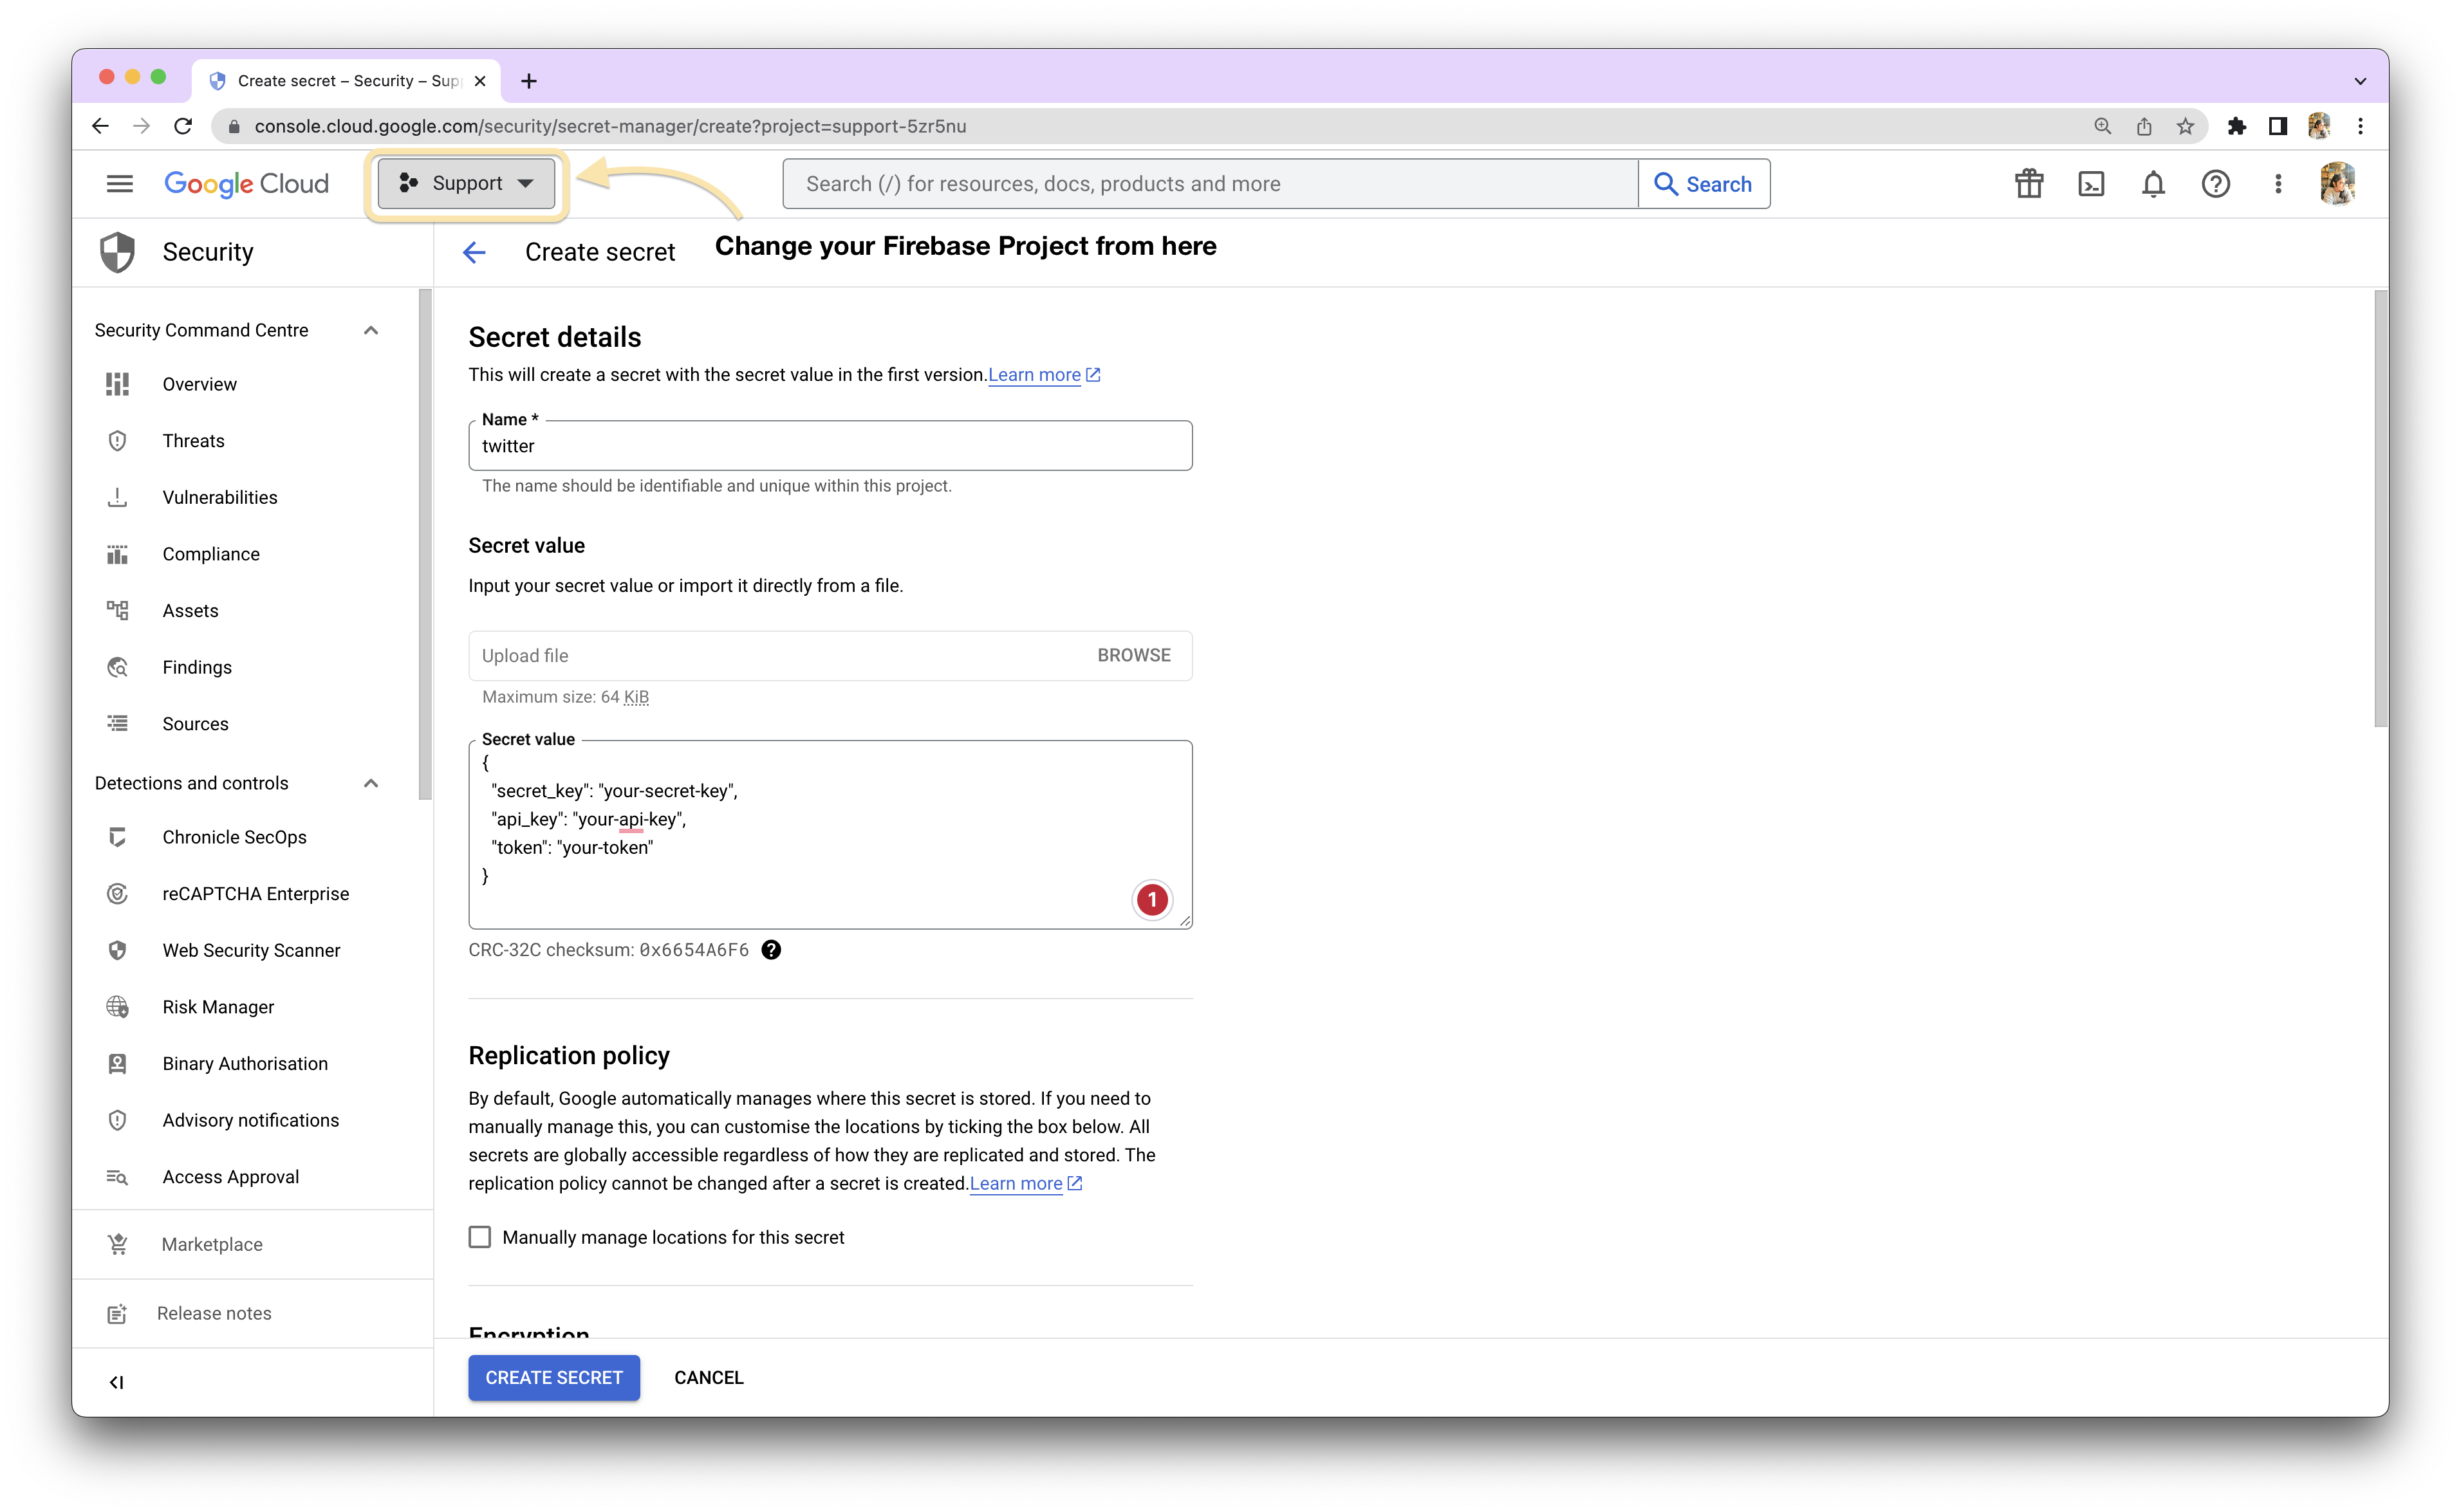2461x1512 pixels.
Task: Click the CREATE SECRET button
Action: pos(552,1377)
